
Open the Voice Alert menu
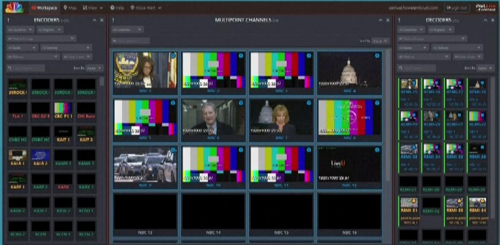coord(146,7)
